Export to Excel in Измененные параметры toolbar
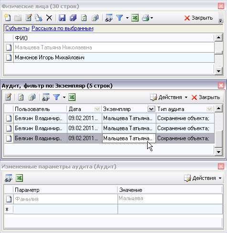227x233 pixels. 19,178
